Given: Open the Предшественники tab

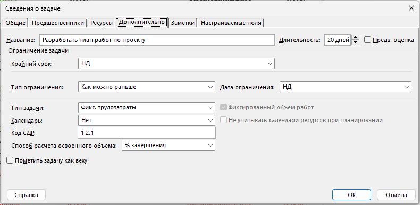Looking at the screenshot, I should click(58, 23).
